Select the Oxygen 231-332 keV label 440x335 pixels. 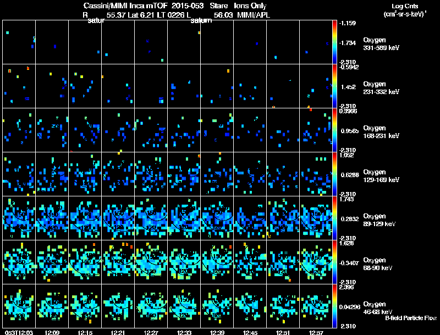[x=381, y=88]
